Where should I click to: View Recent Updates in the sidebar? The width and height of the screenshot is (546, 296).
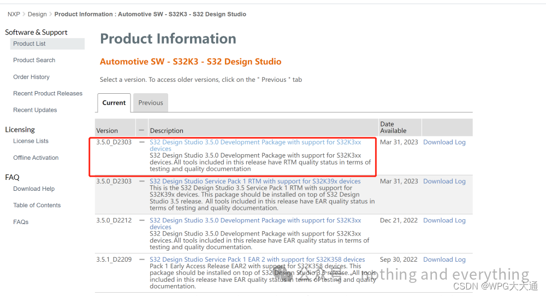35,110
